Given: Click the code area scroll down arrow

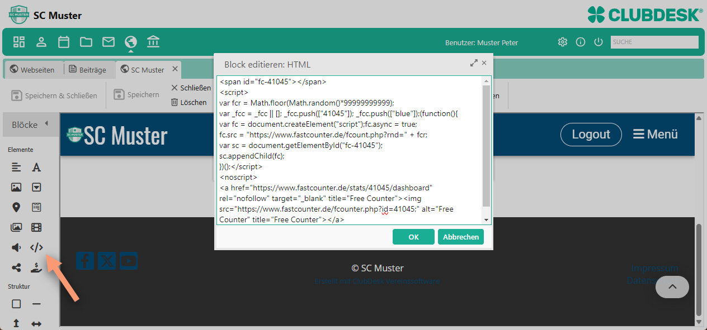Looking at the screenshot, I should [486, 220].
